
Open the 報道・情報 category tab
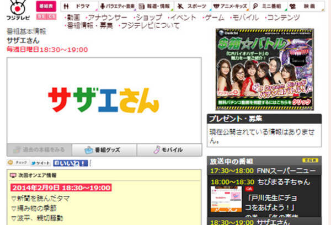tap(154, 6)
